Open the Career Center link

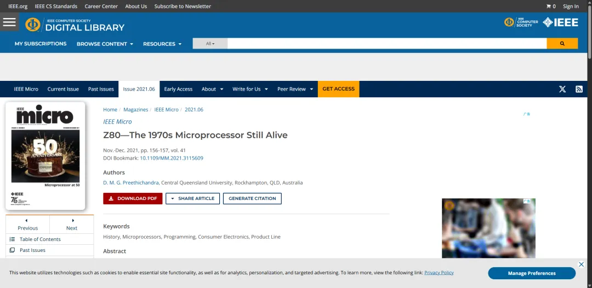[101, 7]
